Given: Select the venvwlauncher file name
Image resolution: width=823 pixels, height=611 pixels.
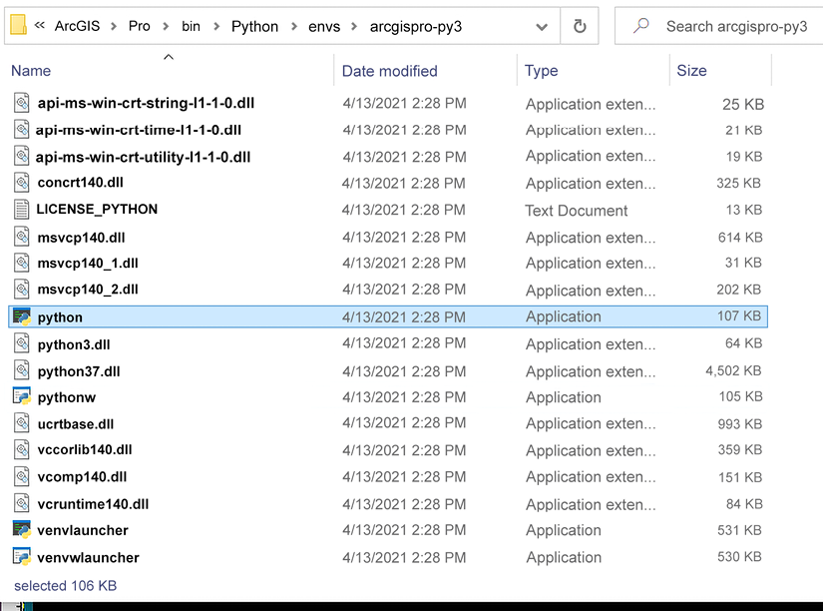Looking at the screenshot, I should (x=88, y=557).
